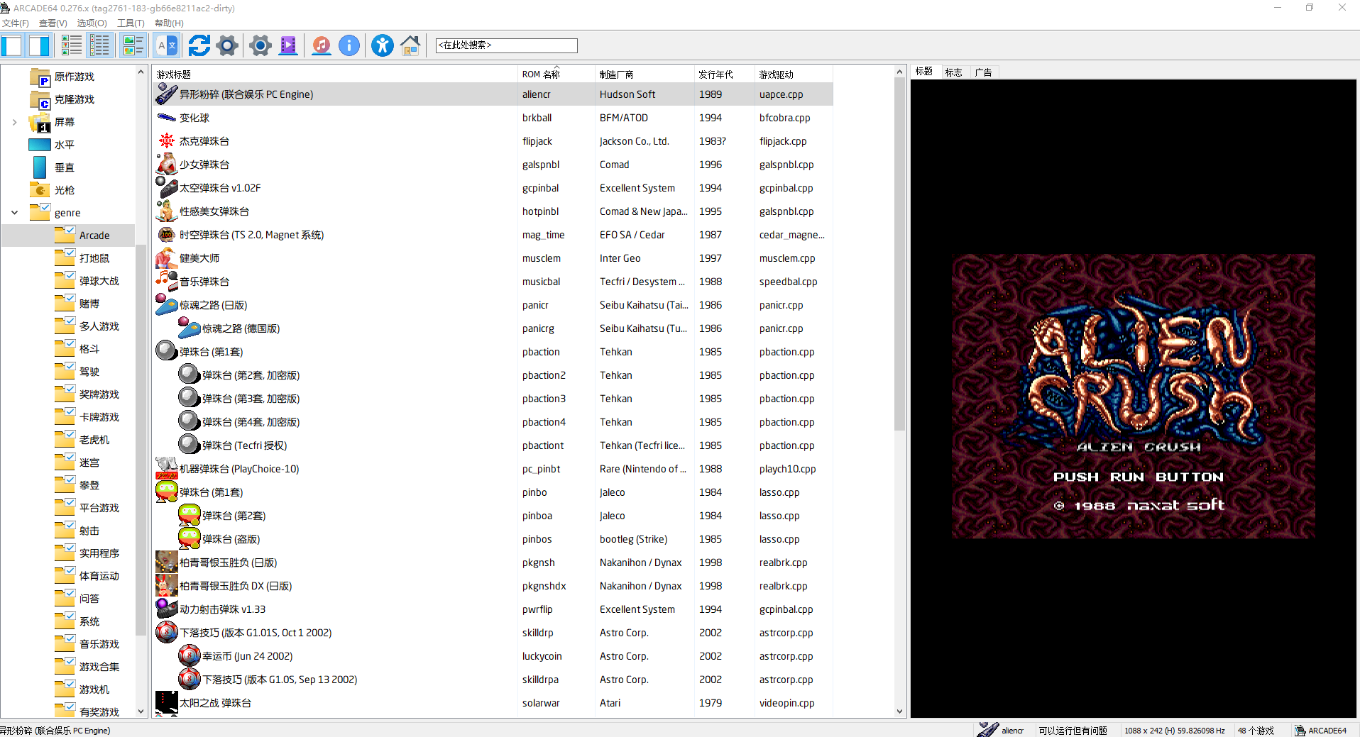Select the 格斗 genre folder
Viewport: 1360px width, 737px height.
[77, 349]
